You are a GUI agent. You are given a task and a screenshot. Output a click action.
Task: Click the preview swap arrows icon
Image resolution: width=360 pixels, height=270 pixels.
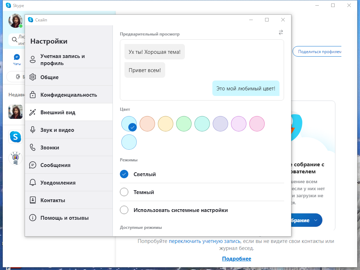(x=281, y=32)
